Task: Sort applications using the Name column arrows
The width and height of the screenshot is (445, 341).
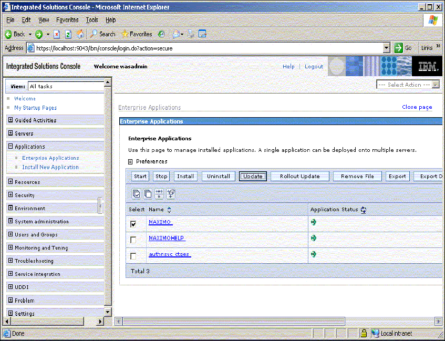Action: 169,210
